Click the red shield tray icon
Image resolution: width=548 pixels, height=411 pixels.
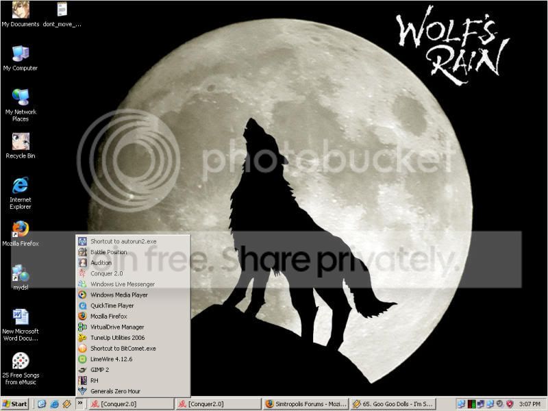pyautogui.click(x=510, y=404)
